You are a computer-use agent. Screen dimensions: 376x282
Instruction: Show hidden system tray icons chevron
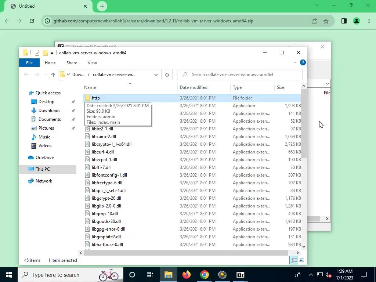click(311, 275)
